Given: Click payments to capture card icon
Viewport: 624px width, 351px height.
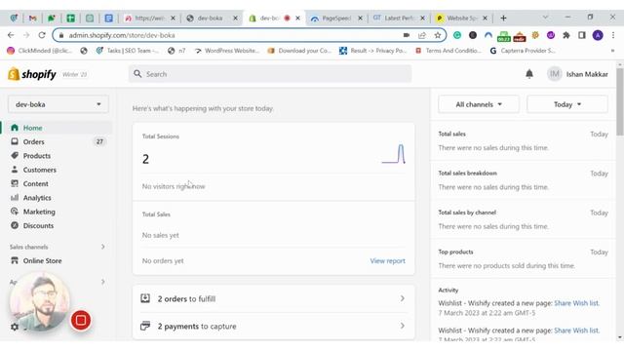Looking at the screenshot, I should point(145,326).
